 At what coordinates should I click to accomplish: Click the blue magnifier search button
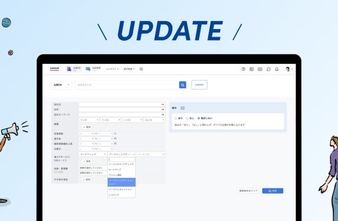click(x=182, y=85)
